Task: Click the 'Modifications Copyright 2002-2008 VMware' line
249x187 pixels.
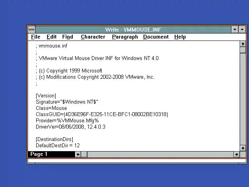Action: point(95,77)
